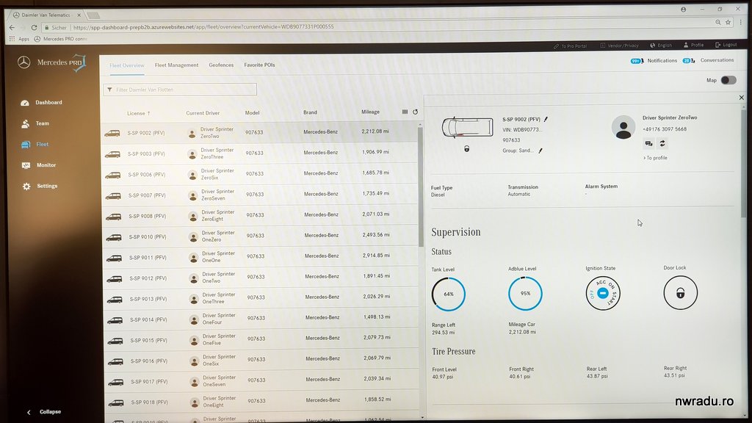Refresh the fleet table
The height and width of the screenshot is (423, 752).
[416, 112]
